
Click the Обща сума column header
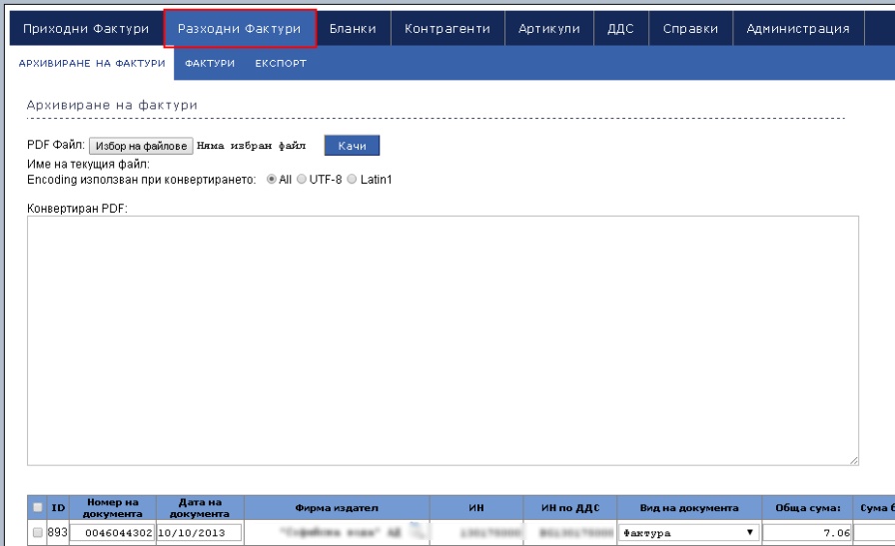[x=808, y=508]
